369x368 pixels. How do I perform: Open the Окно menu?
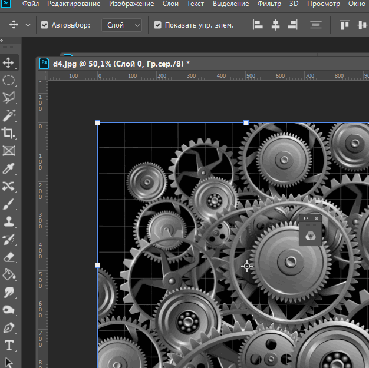(x=357, y=4)
